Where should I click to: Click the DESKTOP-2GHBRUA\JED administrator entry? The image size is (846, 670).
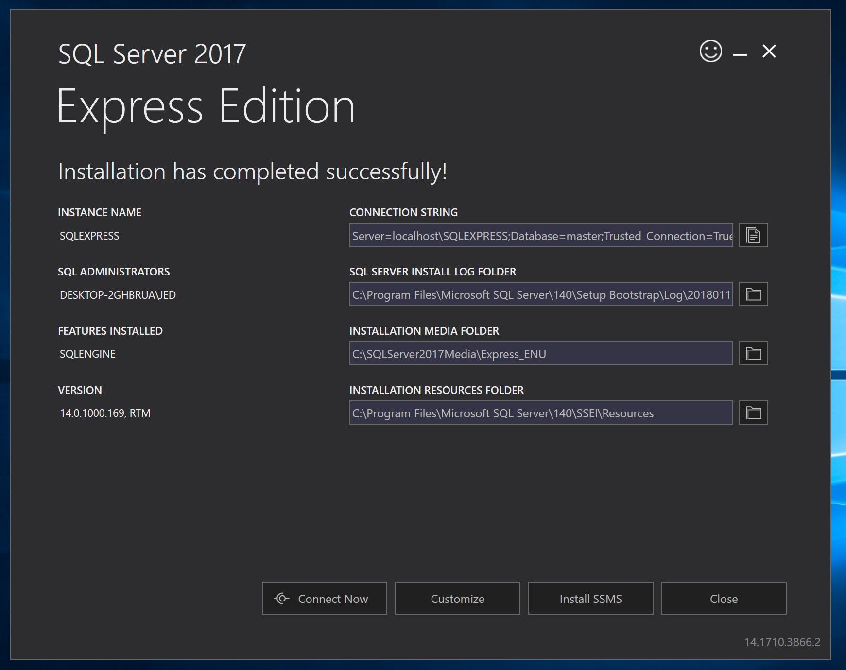tap(118, 294)
